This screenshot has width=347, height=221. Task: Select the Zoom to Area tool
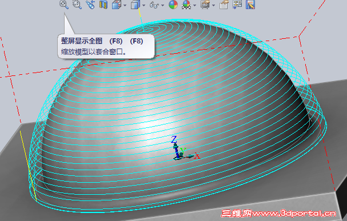[77, 5]
